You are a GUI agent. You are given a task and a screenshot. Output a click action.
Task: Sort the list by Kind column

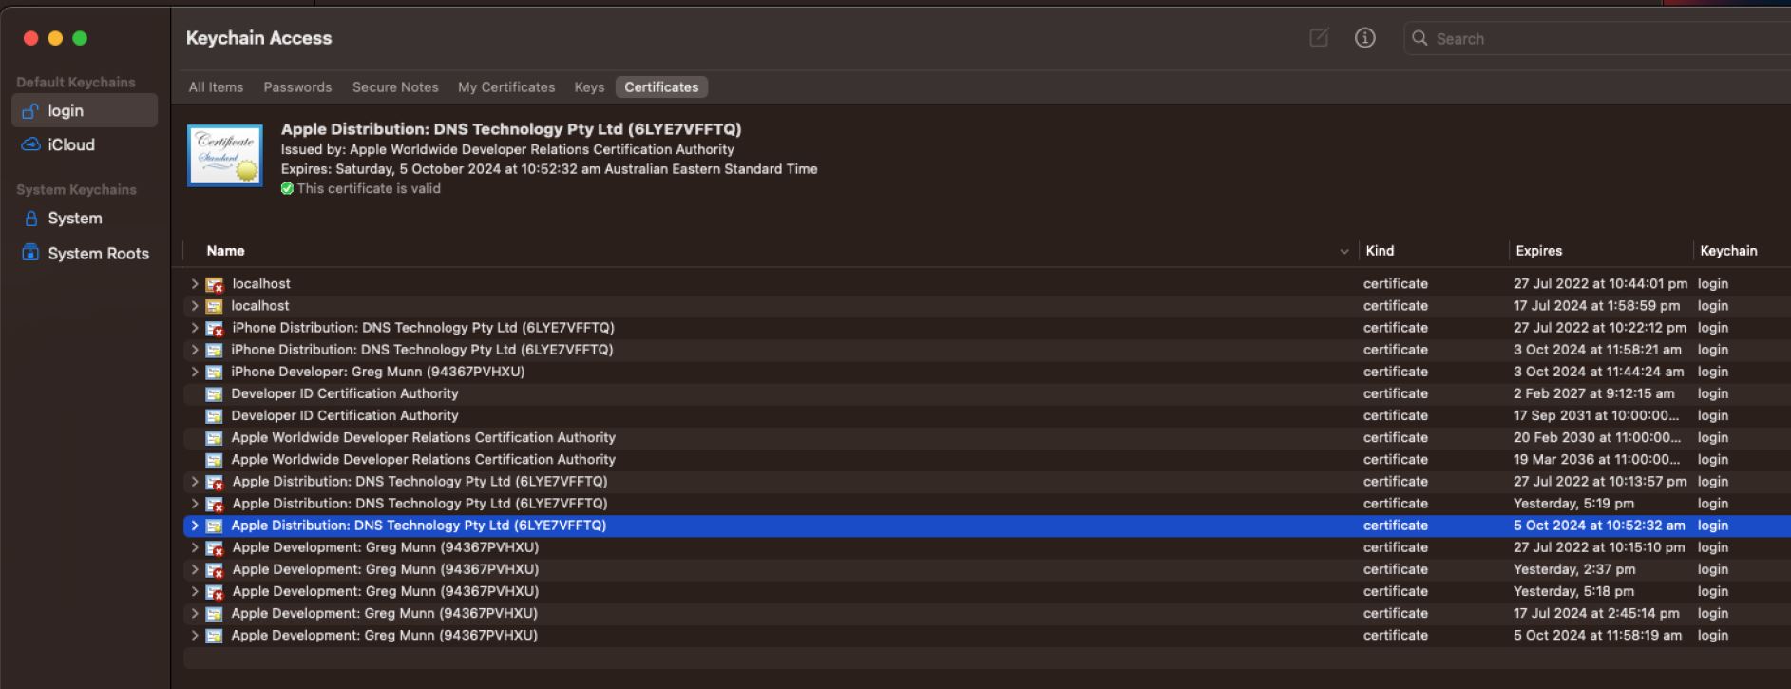[x=1380, y=251]
